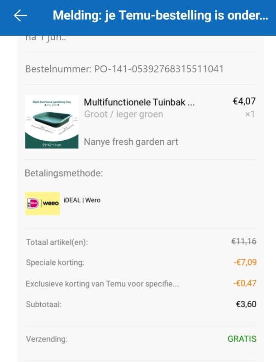Open seller Nanye fresh garden art
This screenshot has height=362, width=276.
[131, 142]
